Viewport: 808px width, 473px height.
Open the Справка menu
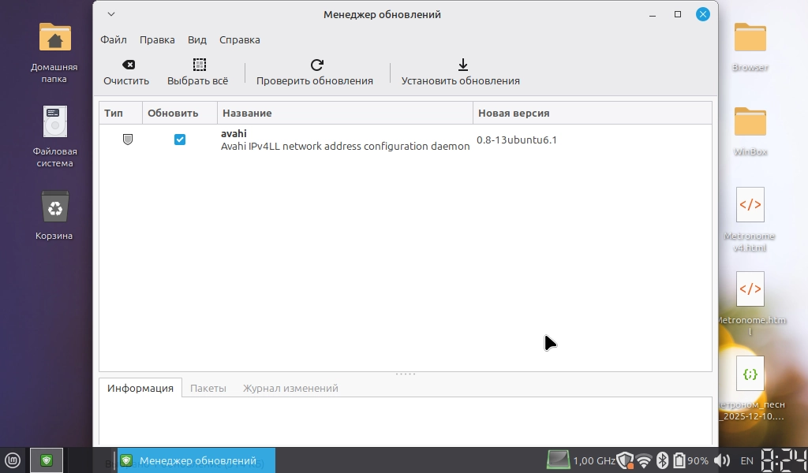[240, 39]
